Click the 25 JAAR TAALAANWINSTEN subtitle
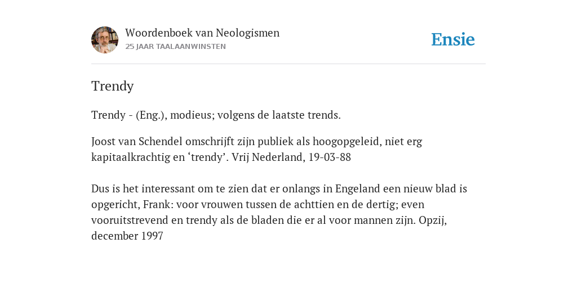The height and width of the screenshot is (288, 577). coord(176,47)
